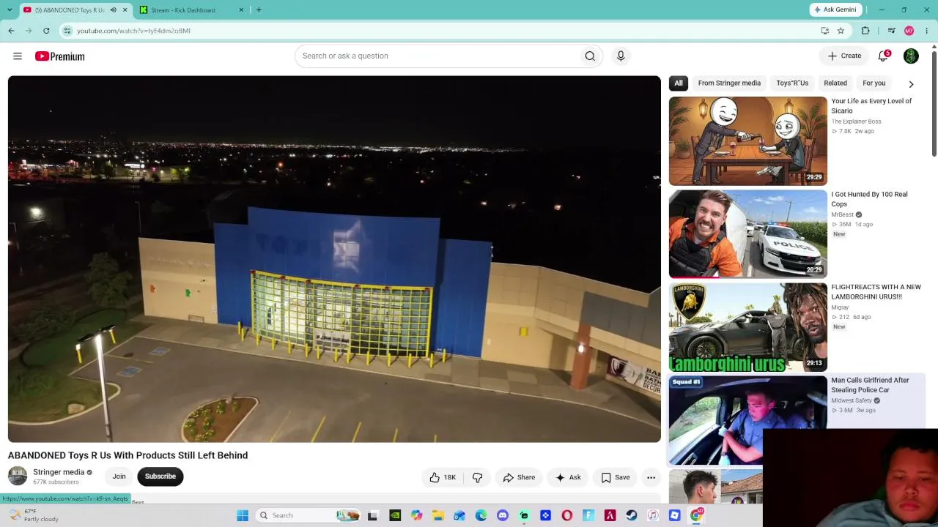Close the Stream - Kick Dashboard tab
The width and height of the screenshot is (938, 527).
click(x=241, y=10)
